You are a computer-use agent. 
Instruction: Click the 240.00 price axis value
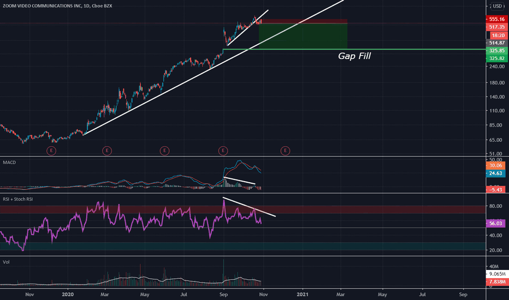497,67
